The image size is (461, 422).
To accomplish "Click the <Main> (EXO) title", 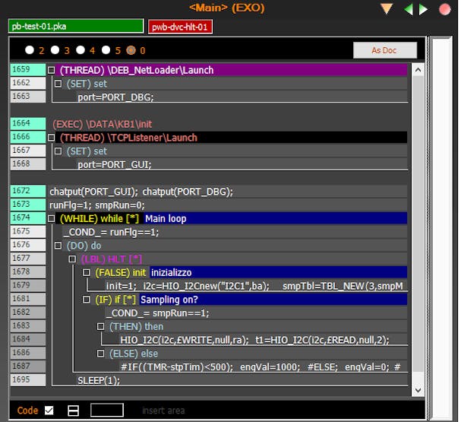I will tap(226, 8).
